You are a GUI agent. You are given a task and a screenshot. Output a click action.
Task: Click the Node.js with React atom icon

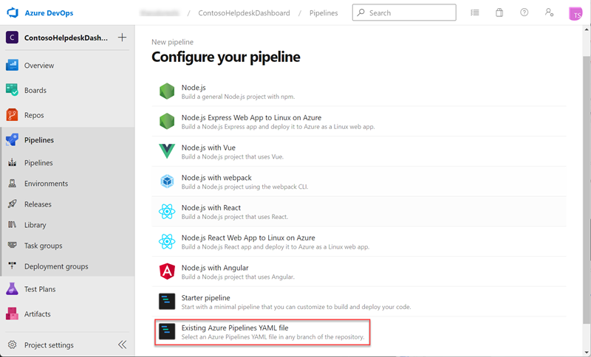(x=167, y=212)
